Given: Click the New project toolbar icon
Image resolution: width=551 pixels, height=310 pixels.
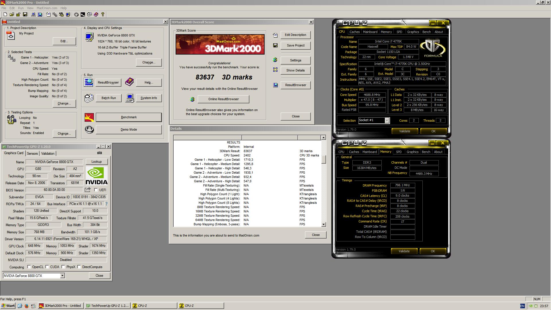Looking at the screenshot, I should (x=5, y=14).
